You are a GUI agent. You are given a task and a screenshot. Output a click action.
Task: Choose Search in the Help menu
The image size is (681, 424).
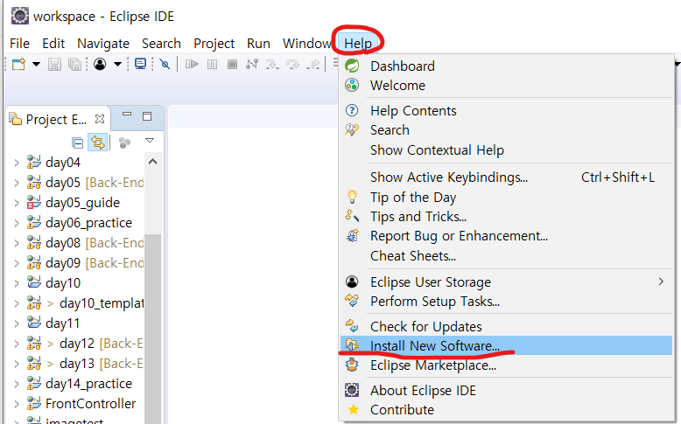pyautogui.click(x=506, y=130)
